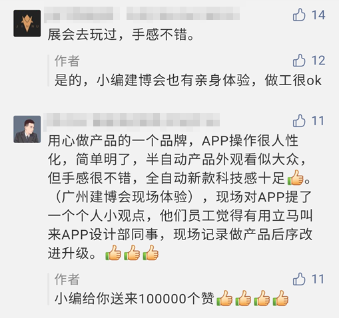This screenshot has width=339, height=318.
Task: Open black and gold logo avatar profile
Action: pos(27,23)
